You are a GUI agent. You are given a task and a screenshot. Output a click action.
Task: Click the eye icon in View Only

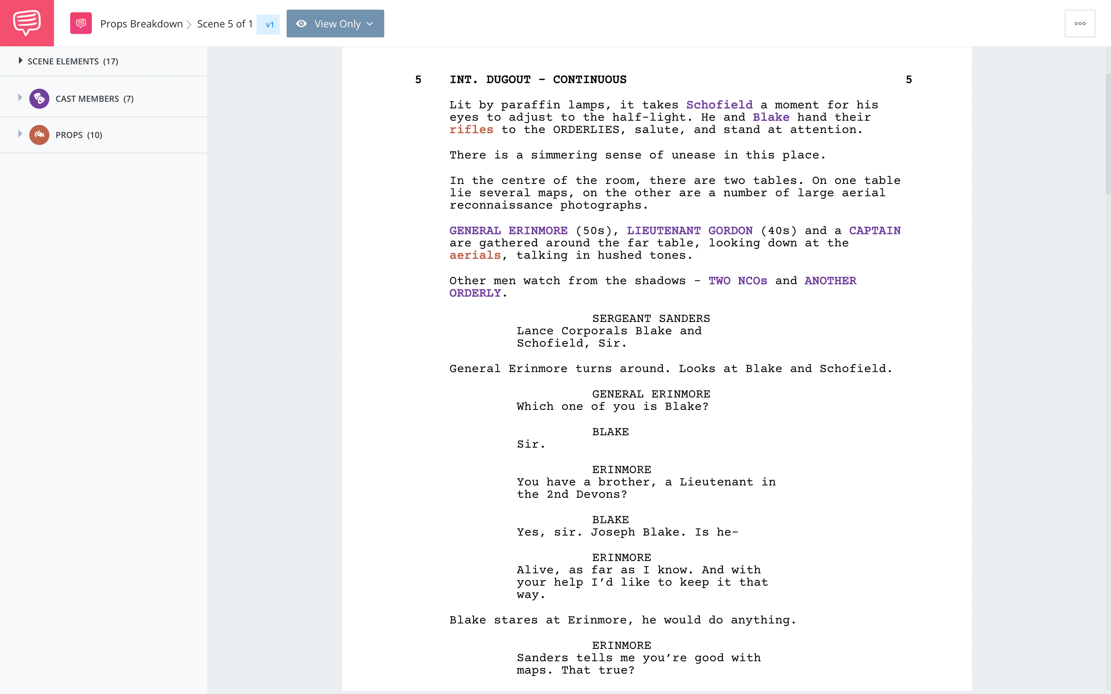[x=301, y=24]
